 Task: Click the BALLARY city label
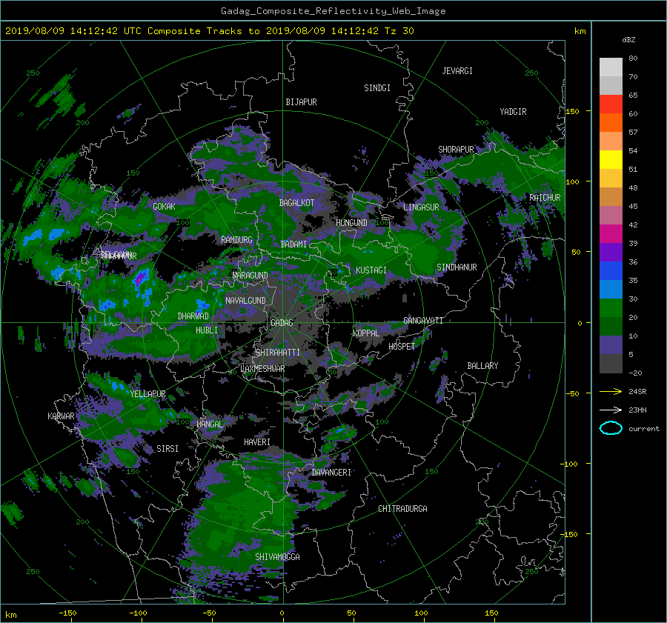click(x=482, y=366)
